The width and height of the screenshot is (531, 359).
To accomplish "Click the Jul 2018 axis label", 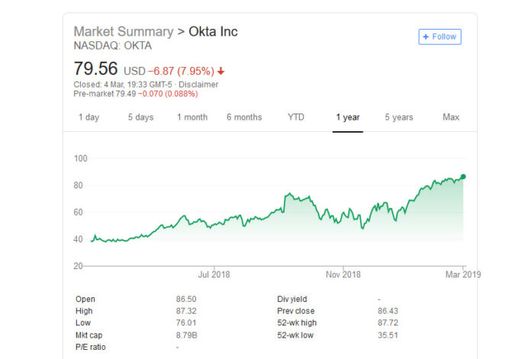I will [x=214, y=274].
